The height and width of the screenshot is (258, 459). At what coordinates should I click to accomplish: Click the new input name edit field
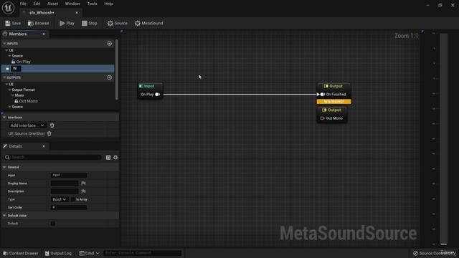(x=16, y=69)
